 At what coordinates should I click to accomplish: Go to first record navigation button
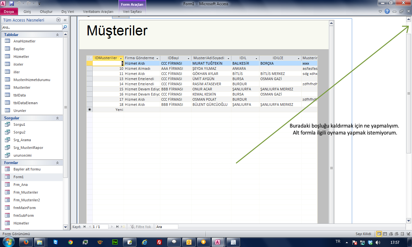coord(84,227)
